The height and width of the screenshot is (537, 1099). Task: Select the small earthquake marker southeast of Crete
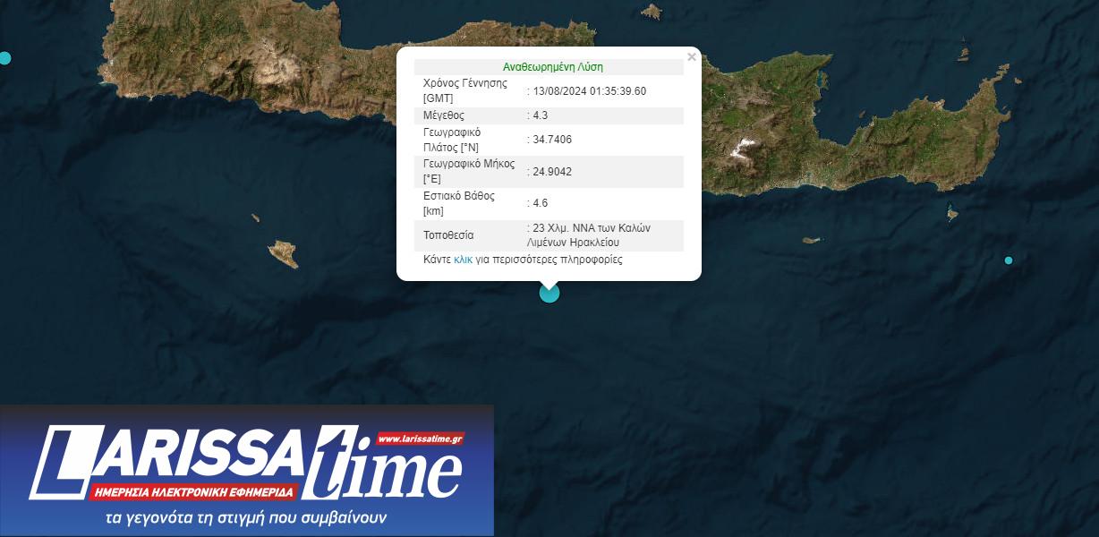(x=1009, y=260)
